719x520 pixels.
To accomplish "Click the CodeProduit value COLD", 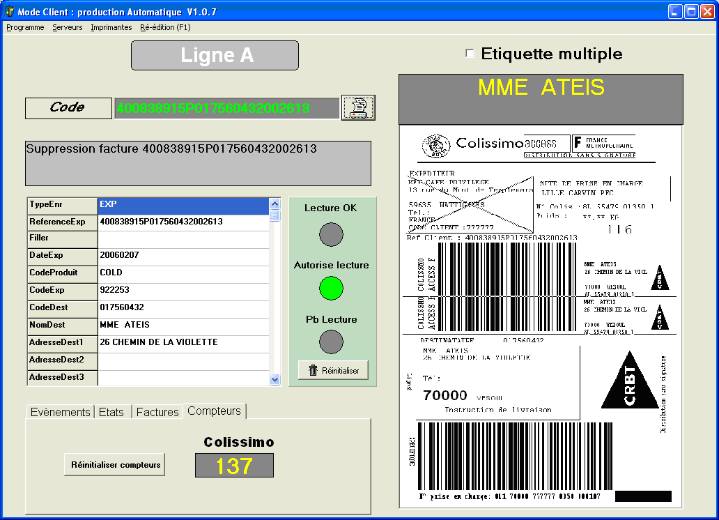I will tap(183, 274).
